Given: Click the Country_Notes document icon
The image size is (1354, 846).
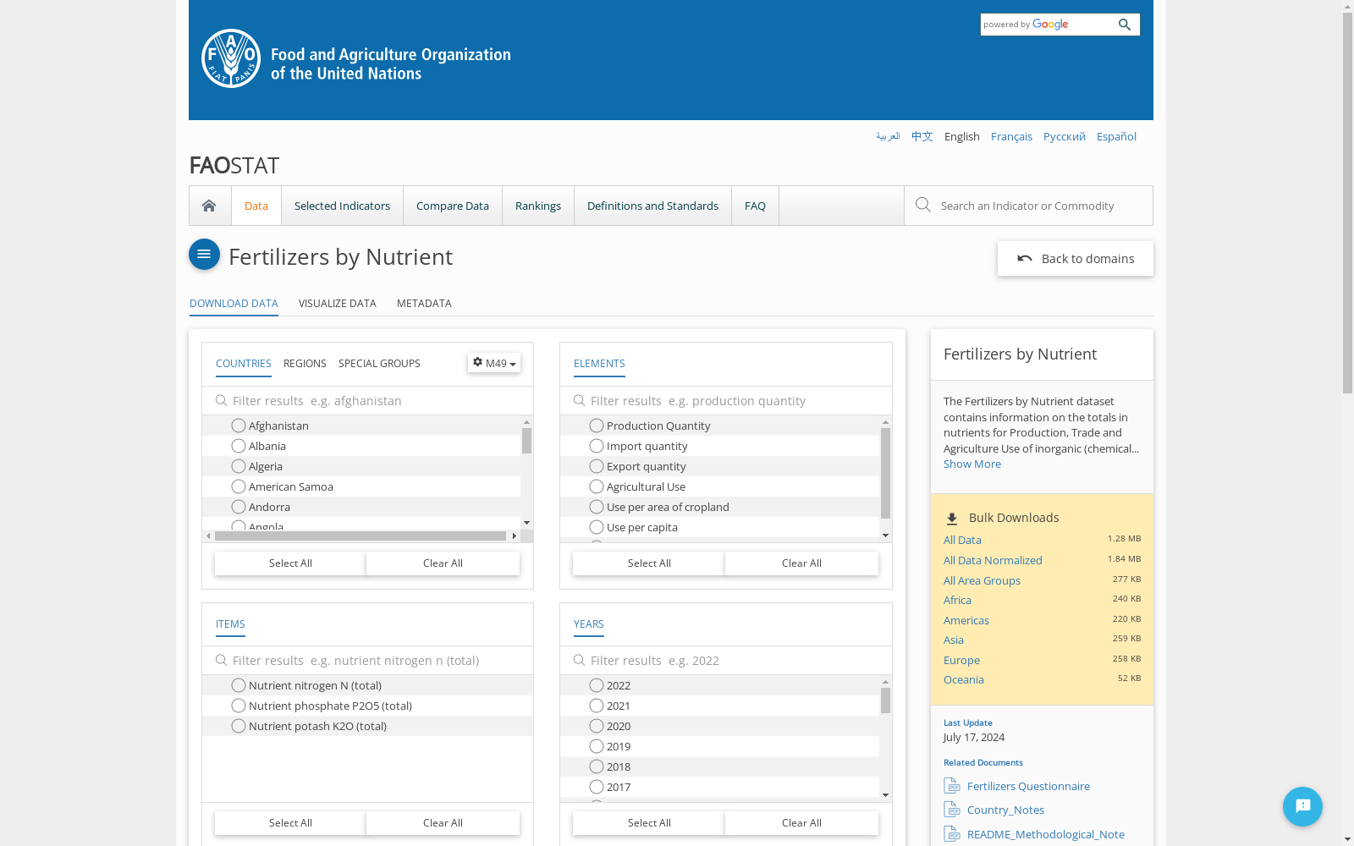Looking at the screenshot, I should [952, 810].
